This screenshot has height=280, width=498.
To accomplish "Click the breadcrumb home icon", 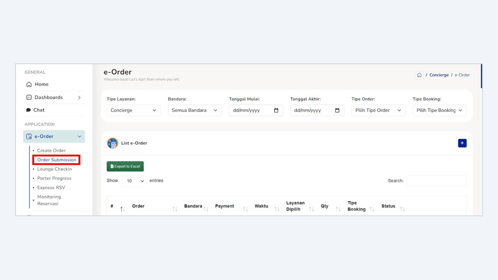I will (419, 75).
